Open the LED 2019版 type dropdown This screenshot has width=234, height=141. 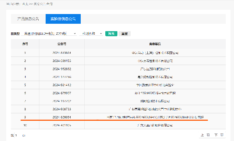click(49, 33)
